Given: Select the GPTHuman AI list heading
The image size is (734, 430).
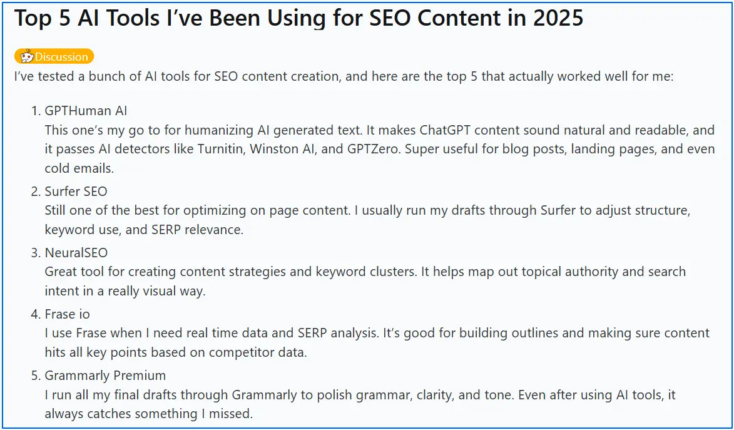Looking at the screenshot, I should (x=86, y=111).
